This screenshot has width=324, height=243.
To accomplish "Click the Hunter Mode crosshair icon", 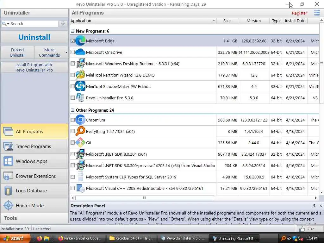I will (8, 205).
